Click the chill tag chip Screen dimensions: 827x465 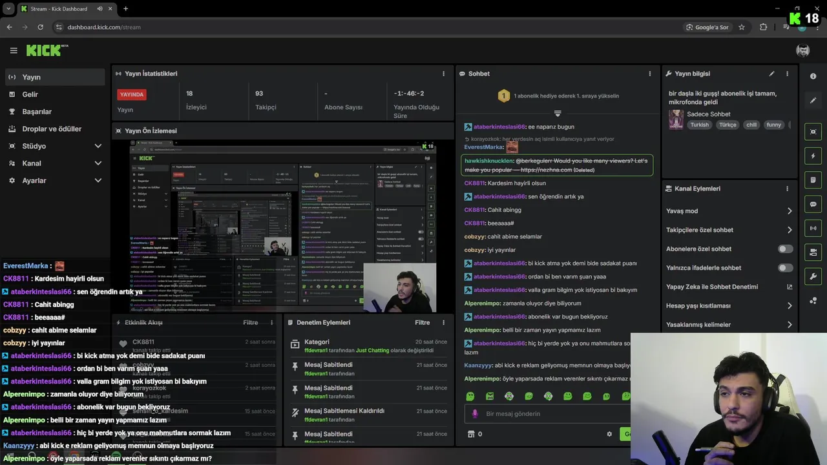click(x=751, y=125)
